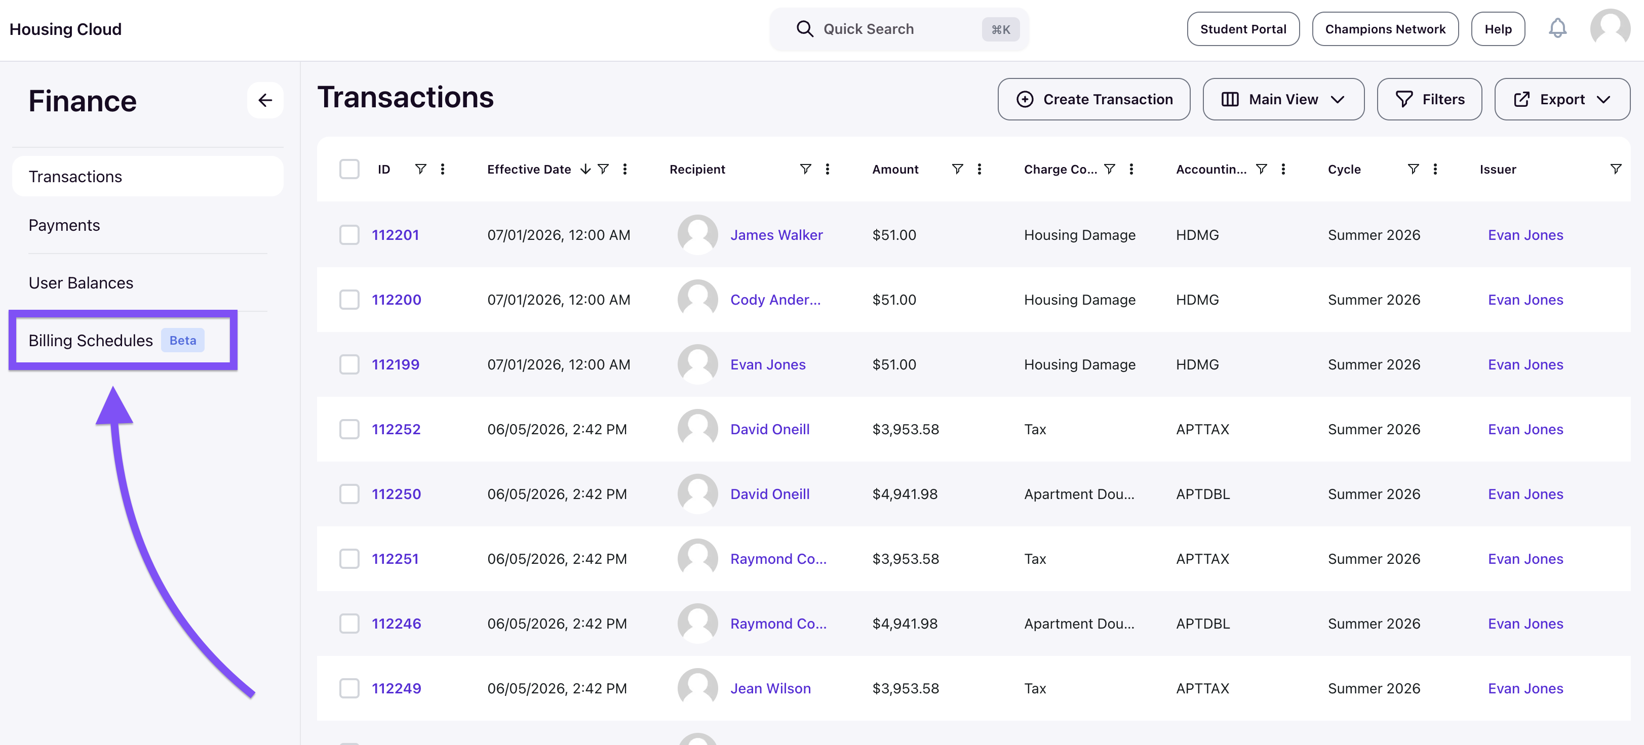The width and height of the screenshot is (1644, 745).
Task: Check the box for transaction 112252
Action: 349,429
